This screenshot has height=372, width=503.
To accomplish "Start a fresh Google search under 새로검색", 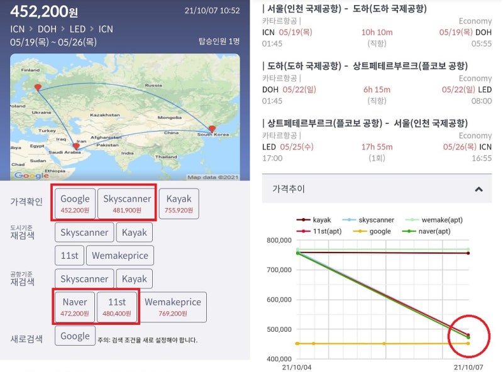I will click(x=74, y=336).
